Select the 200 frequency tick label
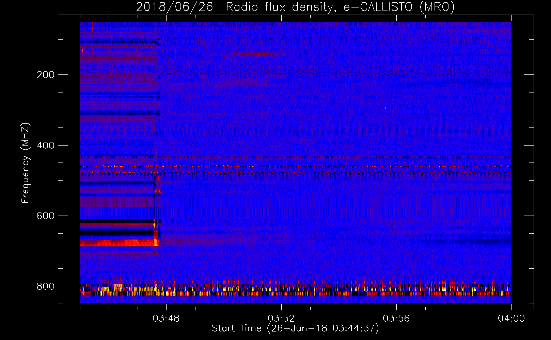551x340 pixels. pos(46,74)
